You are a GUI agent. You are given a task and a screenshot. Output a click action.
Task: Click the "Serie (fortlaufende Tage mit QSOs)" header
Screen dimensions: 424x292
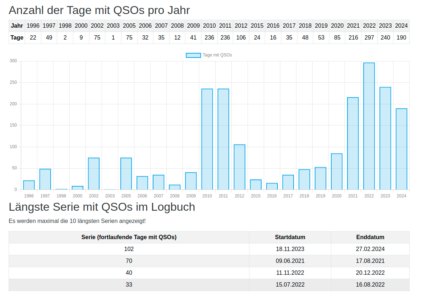(x=129, y=237)
